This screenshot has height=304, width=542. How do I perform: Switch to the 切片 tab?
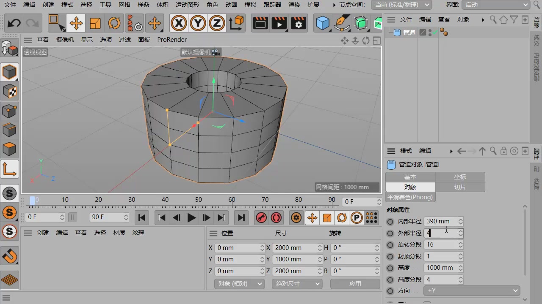tap(460, 187)
